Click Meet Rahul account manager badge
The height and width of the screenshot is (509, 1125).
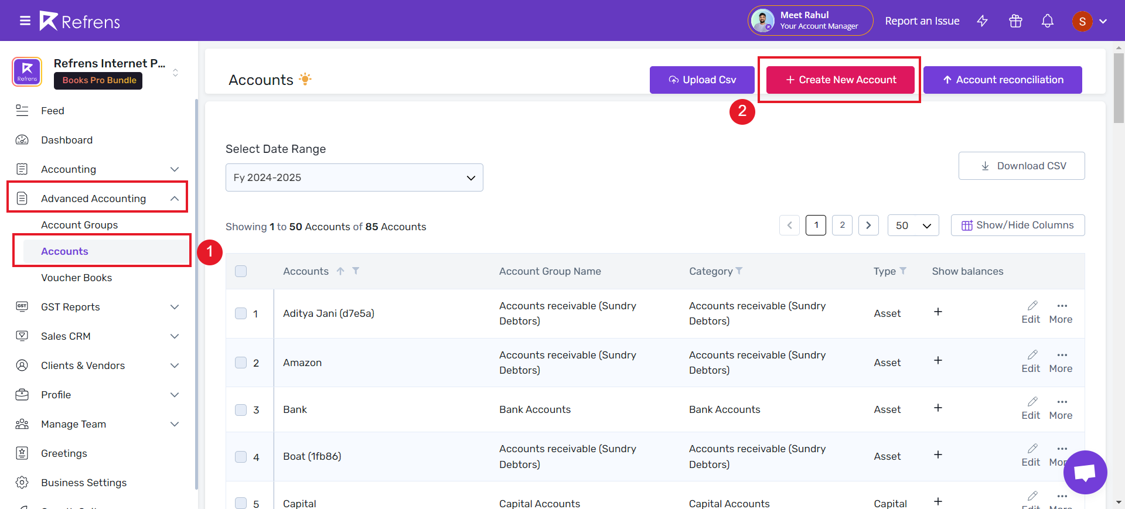click(x=810, y=21)
